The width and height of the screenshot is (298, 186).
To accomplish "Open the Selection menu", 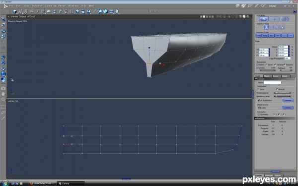I will 37,6.
